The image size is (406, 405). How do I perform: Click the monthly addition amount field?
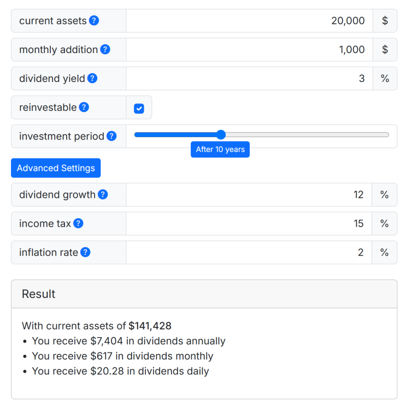tap(249, 50)
